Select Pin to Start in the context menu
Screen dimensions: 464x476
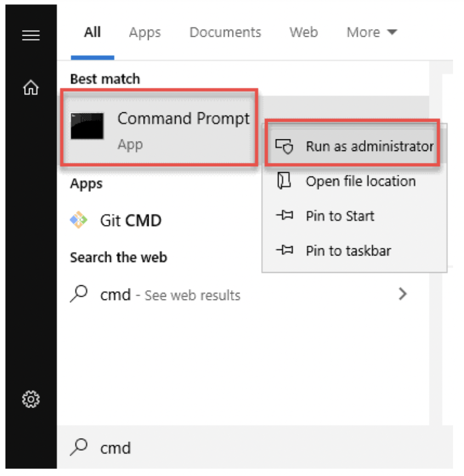pyautogui.click(x=339, y=216)
